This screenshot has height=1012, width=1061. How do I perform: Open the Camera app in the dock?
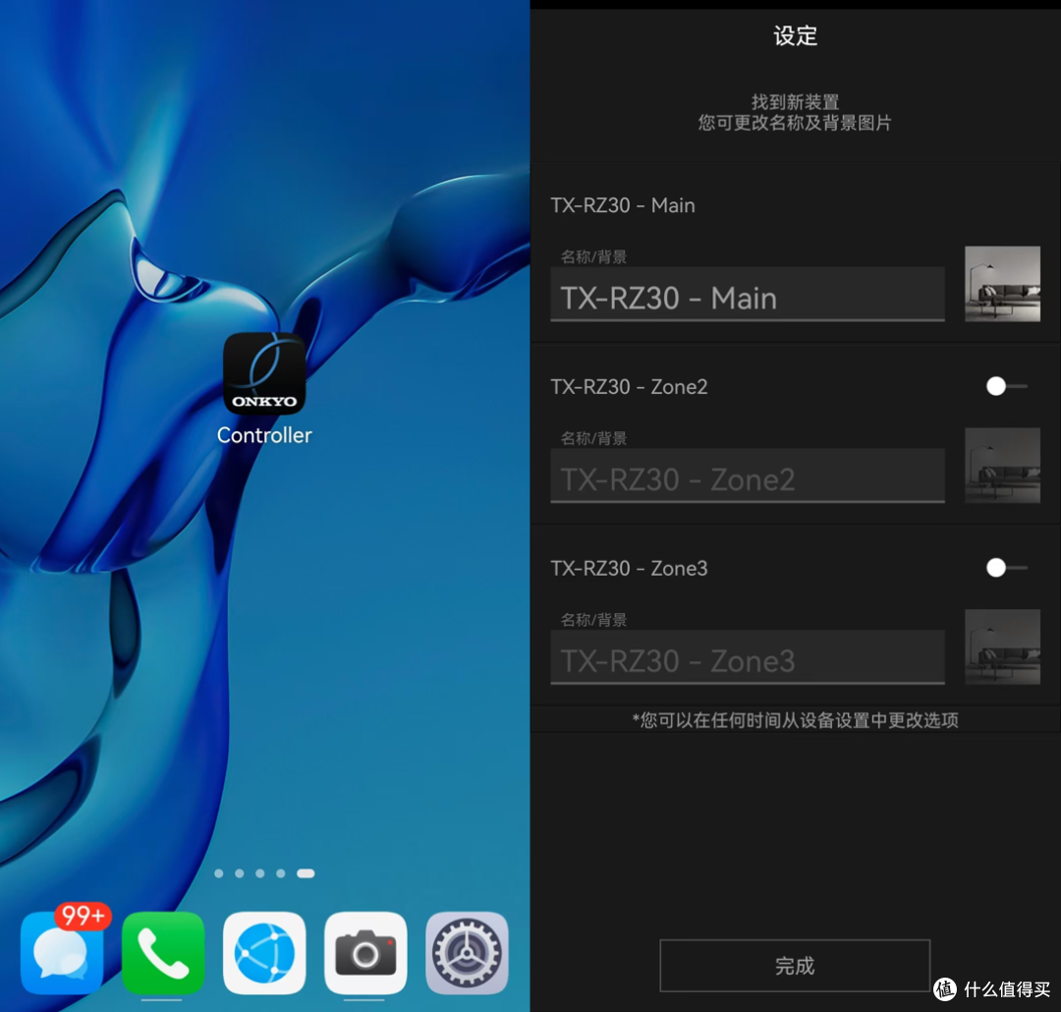pos(365,952)
